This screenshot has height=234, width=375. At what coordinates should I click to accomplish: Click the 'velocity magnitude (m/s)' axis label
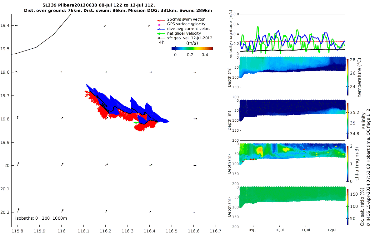click(231, 34)
